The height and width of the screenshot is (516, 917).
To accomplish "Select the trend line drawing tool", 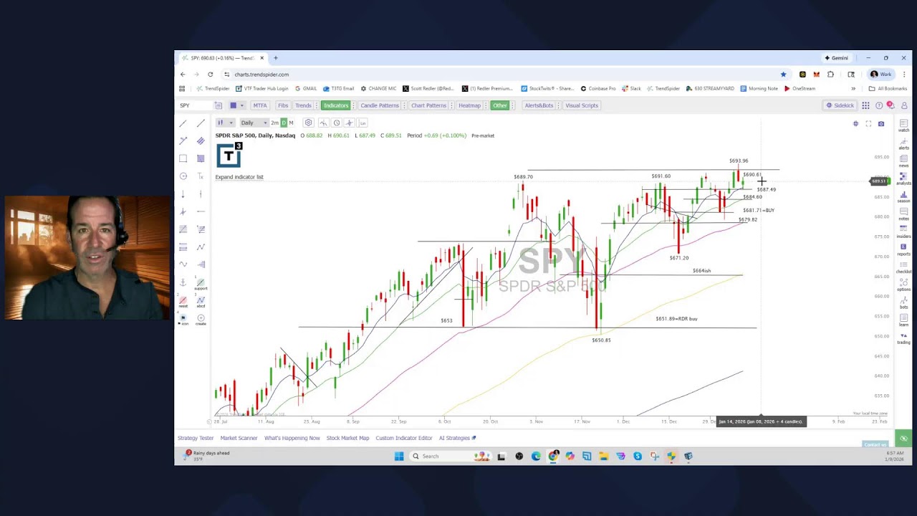I will coord(183,123).
